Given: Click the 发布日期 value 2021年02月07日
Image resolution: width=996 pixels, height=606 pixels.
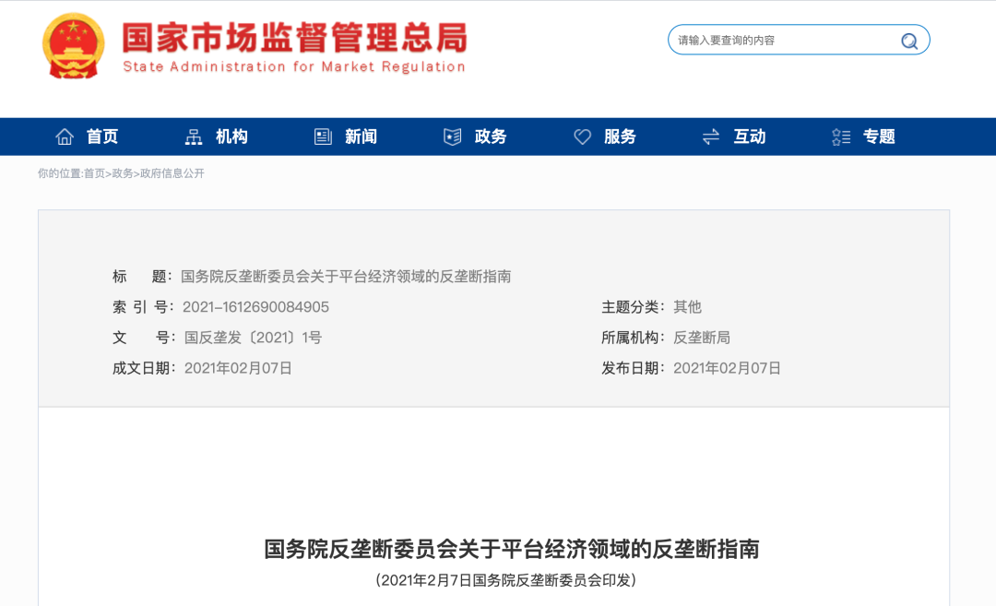Looking at the screenshot, I should (728, 368).
